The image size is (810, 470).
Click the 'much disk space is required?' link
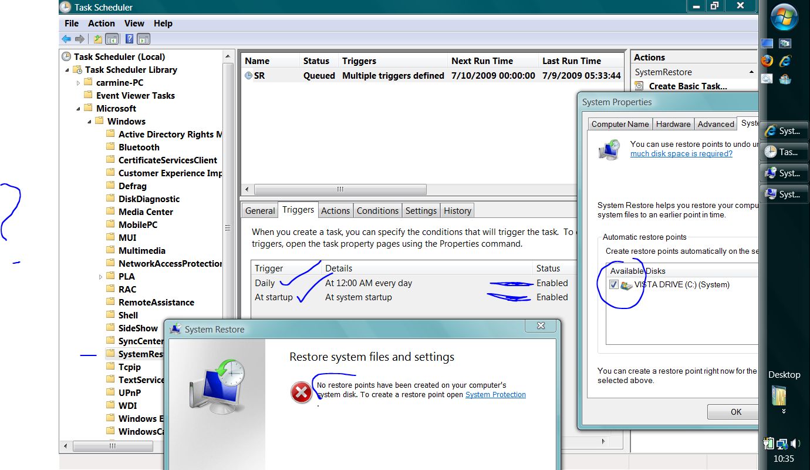(681, 154)
